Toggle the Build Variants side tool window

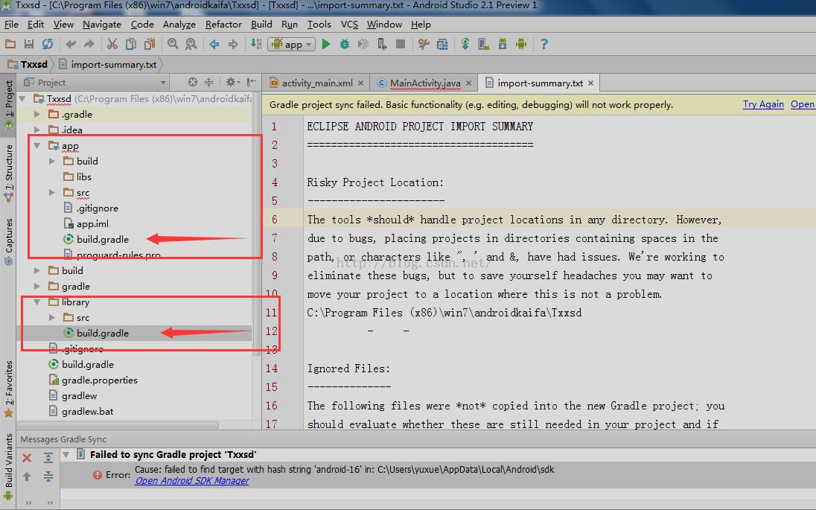[8, 466]
